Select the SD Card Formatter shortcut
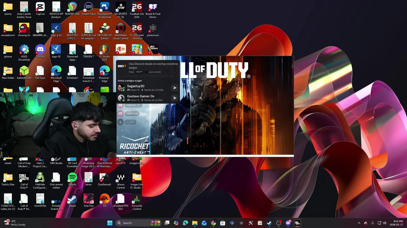407x228 pixels. pyautogui.click(x=72, y=163)
